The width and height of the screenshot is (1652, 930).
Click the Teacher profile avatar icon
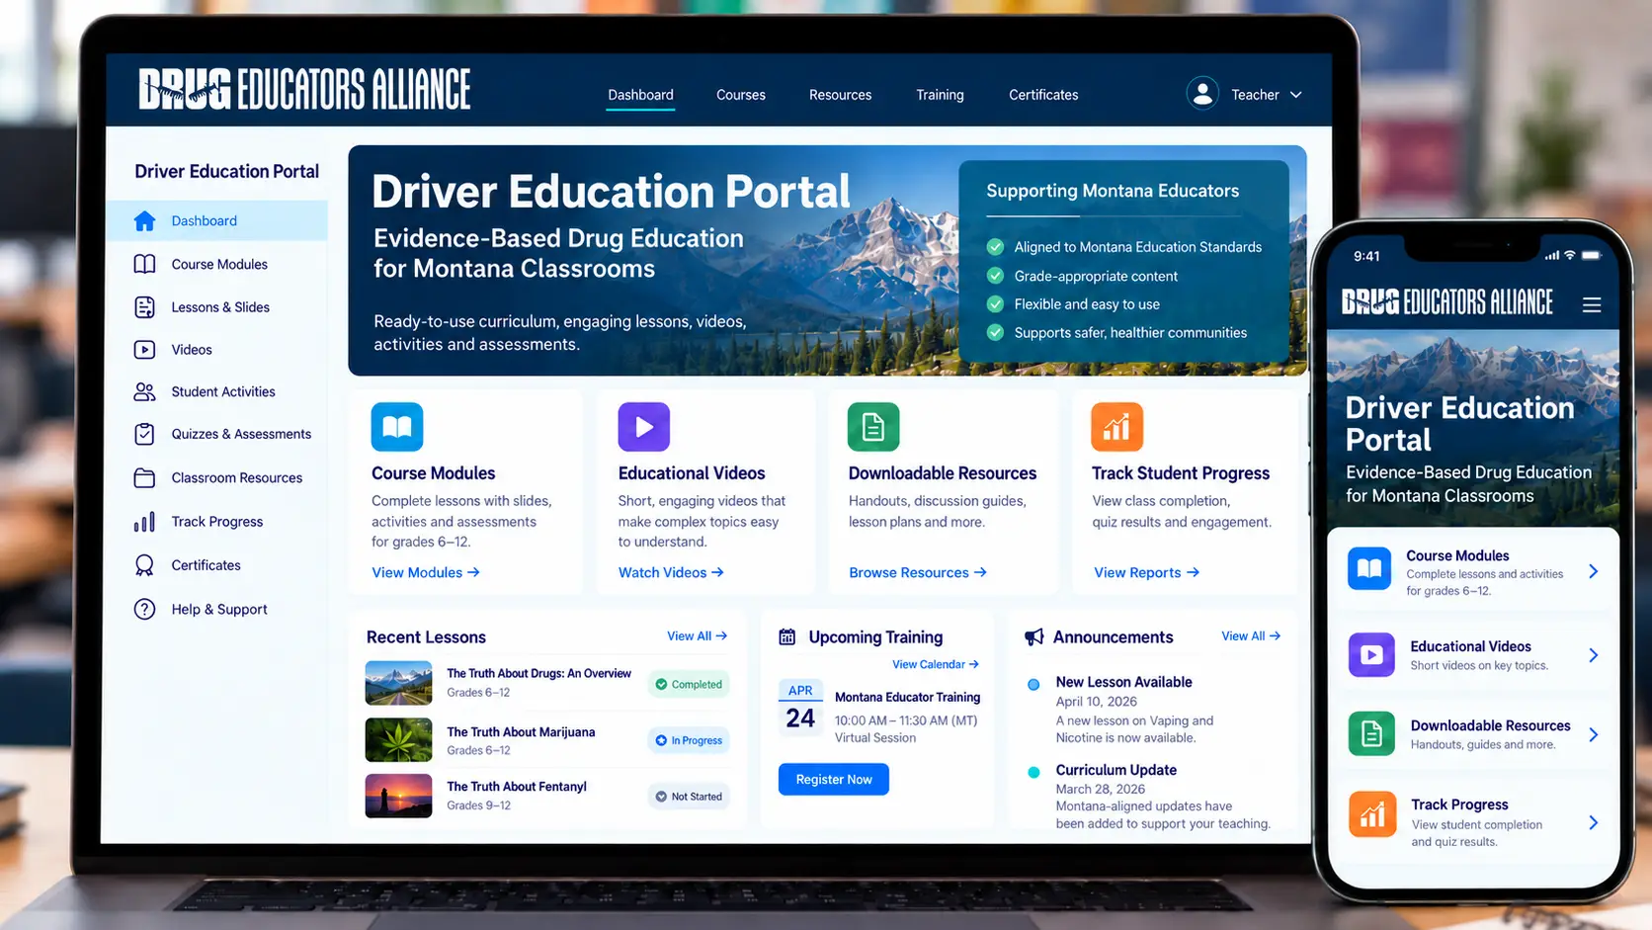coord(1202,94)
